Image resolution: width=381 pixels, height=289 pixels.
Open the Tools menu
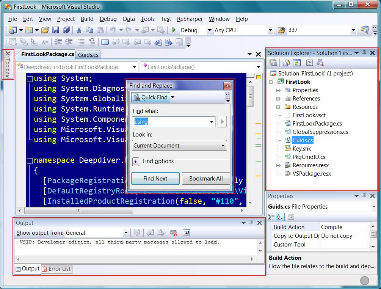pos(148,19)
